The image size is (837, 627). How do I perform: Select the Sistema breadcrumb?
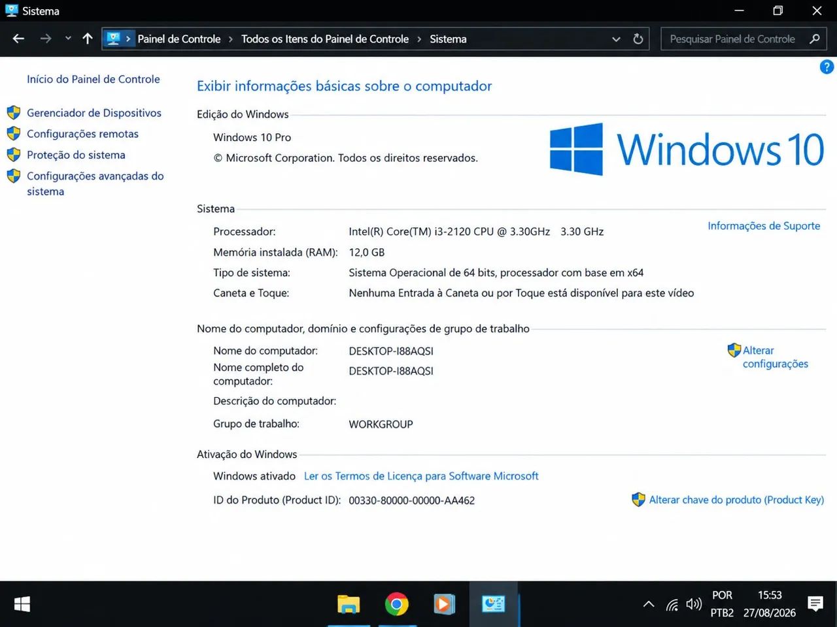(x=448, y=39)
